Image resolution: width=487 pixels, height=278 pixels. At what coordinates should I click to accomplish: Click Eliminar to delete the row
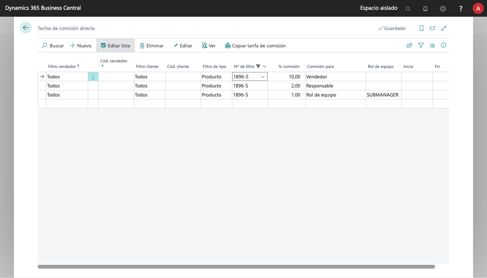click(152, 46)
